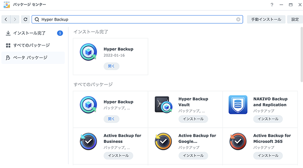The width and height of the screenshot is (303, 168).
Task: Click NAKIVO Backup and Replication title
Action: point(271,102)
